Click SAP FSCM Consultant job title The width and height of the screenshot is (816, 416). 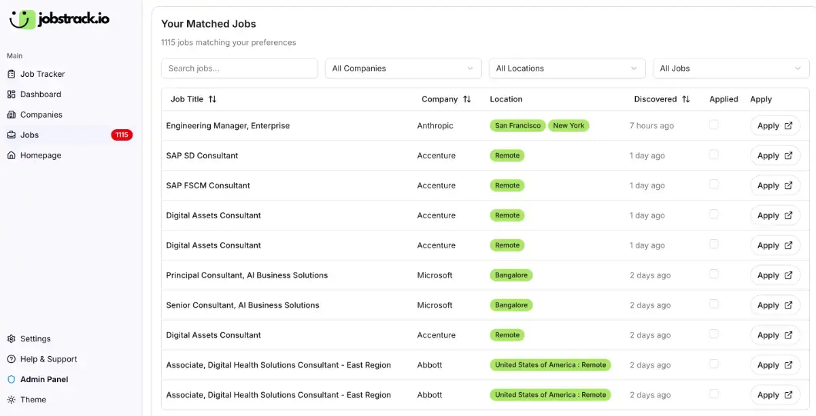pos(208,186)
